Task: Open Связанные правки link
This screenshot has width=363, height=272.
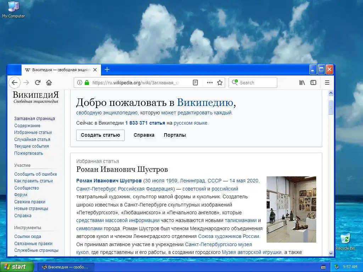Action: tap(33, 243)
